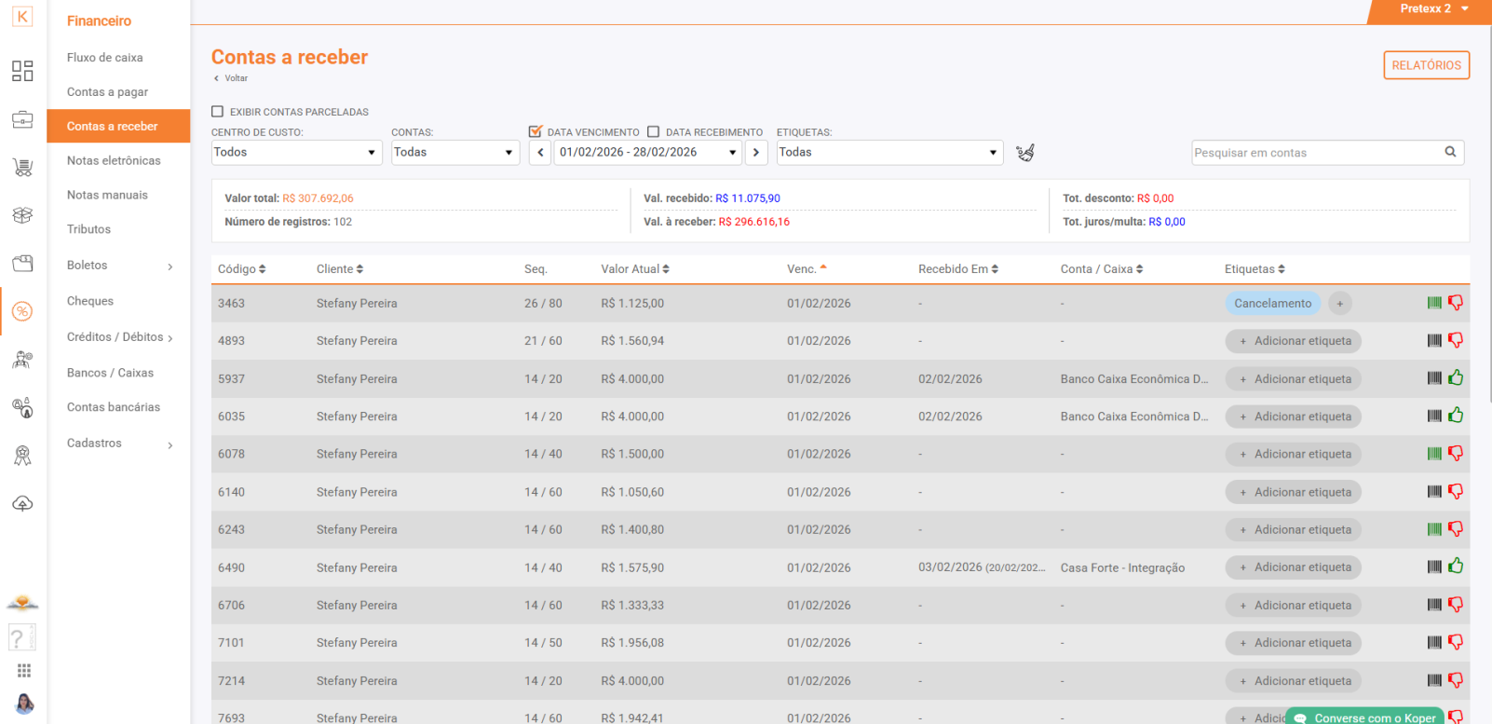Click the cloud upload icon in sidebar

[x=22, y=504]
